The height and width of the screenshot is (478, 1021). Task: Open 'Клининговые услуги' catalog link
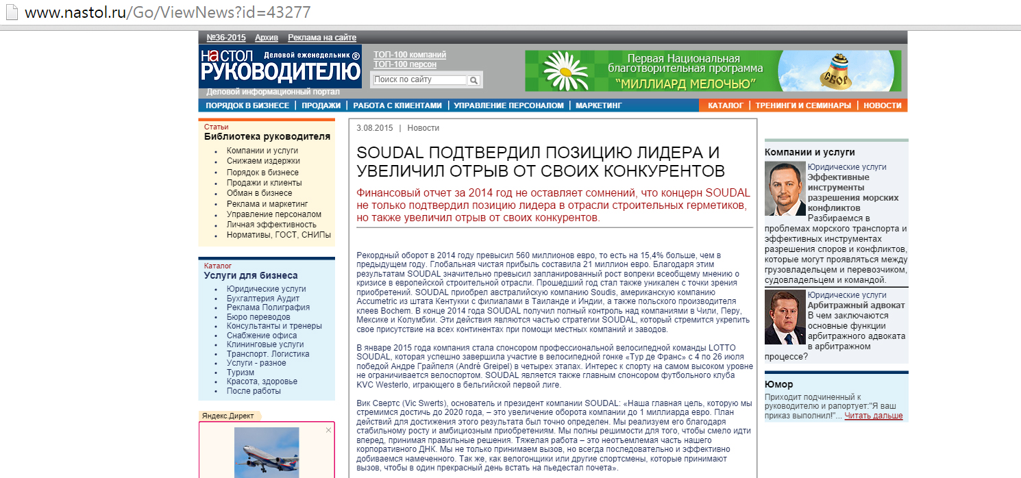(x=265, y=344)
